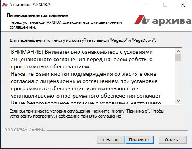Click the scrollbar up arrow in license text

coord(178,51)
